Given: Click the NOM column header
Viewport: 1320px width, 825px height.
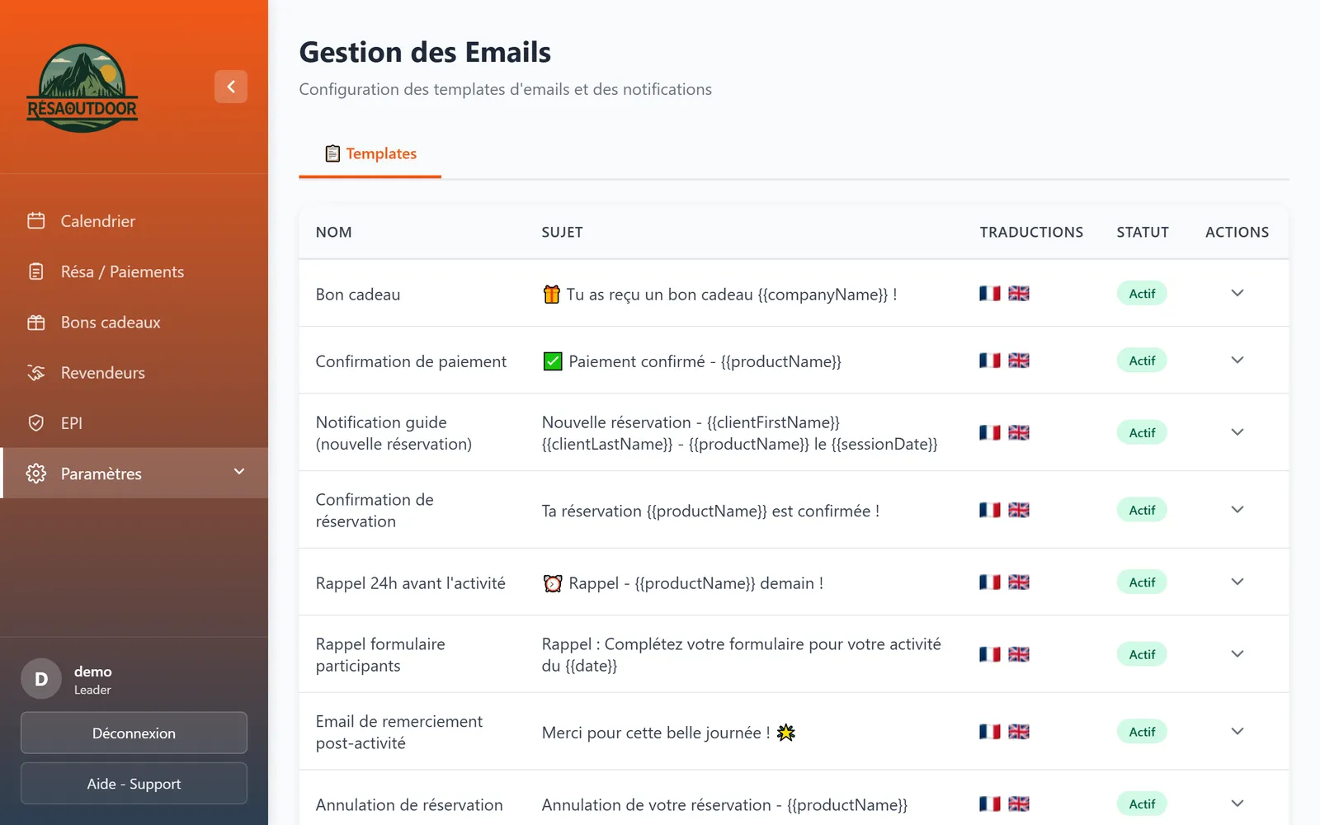Looking at the screenshot, I should point(333,232).
